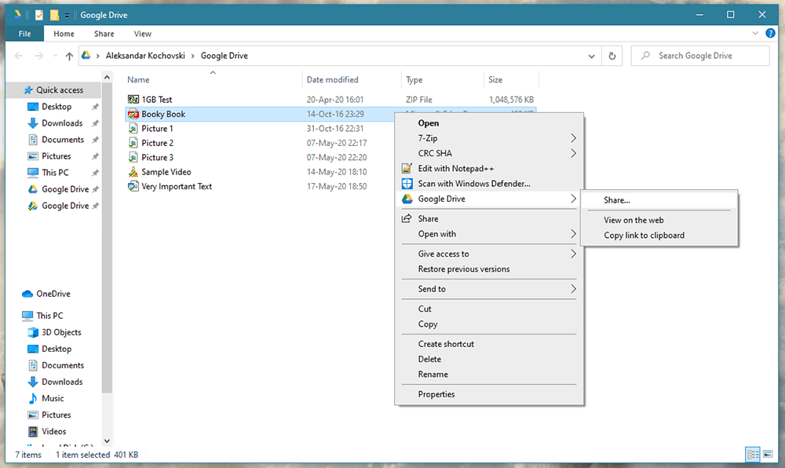This screenshot has height=468, width=785.
Task: Click the Share arrow icon in context menu
Action: pyautogui.click(x=407, y=218)
